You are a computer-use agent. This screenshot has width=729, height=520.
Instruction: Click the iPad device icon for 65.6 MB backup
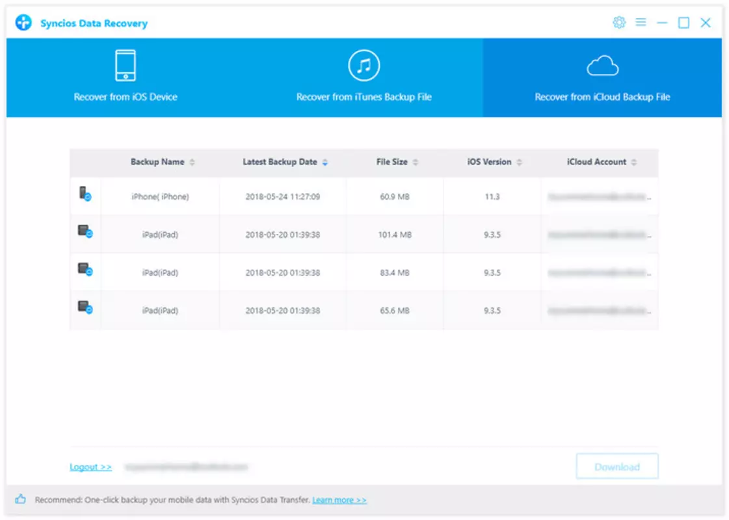[85, 307]
